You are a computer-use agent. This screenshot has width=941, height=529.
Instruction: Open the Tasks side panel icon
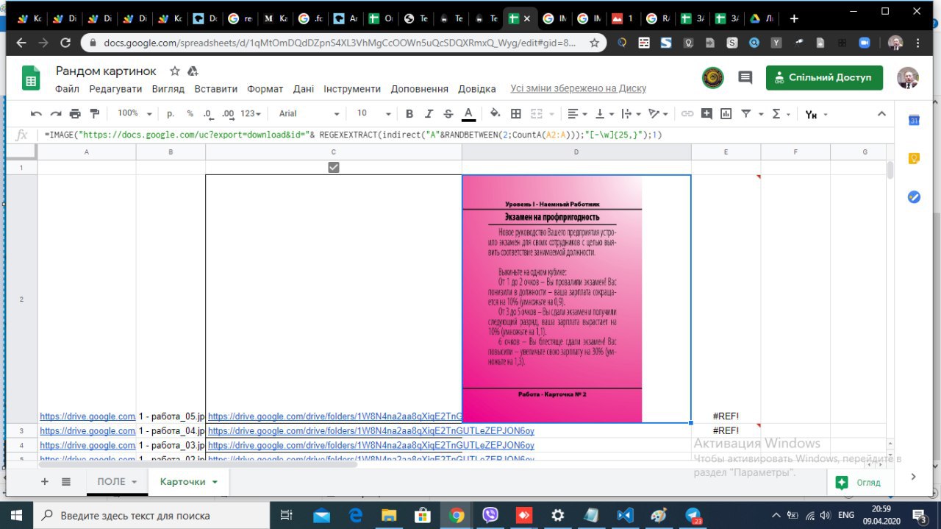(x=914, y=196)
